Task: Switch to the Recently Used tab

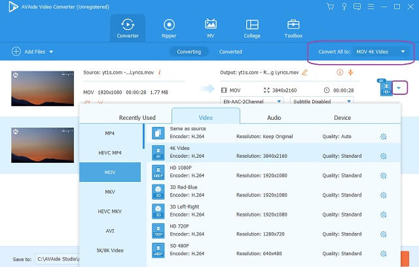Action: (137, 118)
